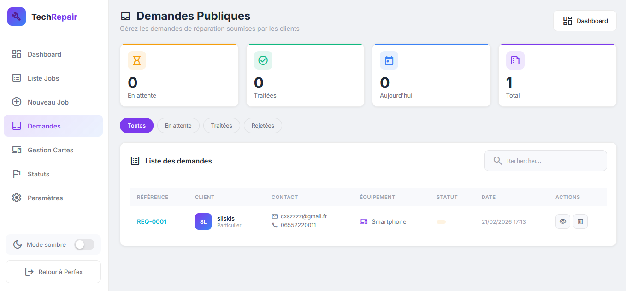Enable Mode sombre toggle
This screenshot has height=291, width=626.
[84, 244]
